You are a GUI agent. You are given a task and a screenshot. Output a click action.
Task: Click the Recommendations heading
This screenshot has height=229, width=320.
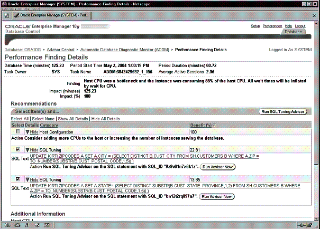[34, 103]
